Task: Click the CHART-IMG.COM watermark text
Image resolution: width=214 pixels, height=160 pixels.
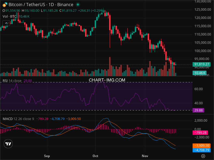Action: point(107,80)
